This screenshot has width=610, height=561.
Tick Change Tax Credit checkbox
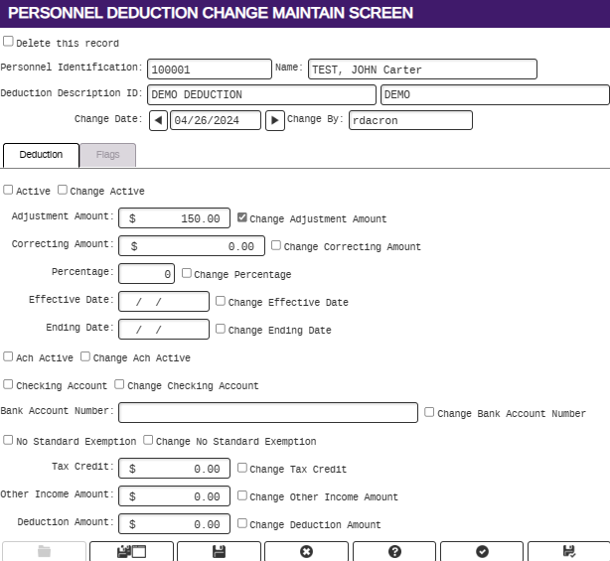(x=242, y=468)
